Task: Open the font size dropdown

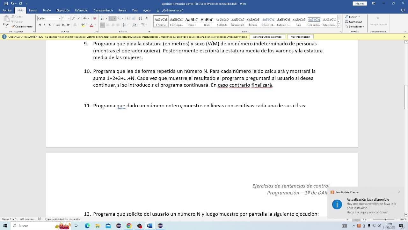Action: (69, 18)
